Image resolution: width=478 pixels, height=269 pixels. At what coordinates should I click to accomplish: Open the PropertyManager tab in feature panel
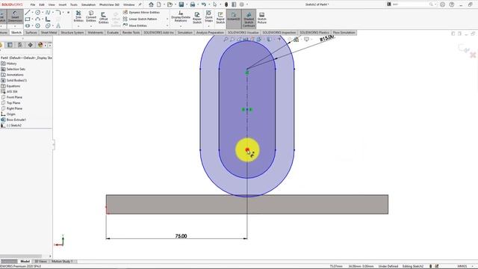pos(10,45)
